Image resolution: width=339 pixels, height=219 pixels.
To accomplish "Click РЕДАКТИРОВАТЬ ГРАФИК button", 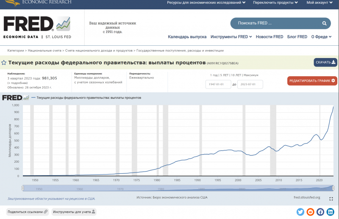I will [x=312, y=80].
